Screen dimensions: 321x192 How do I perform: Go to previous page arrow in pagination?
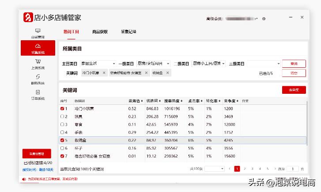pyautogui.click(x=230, y=169)
